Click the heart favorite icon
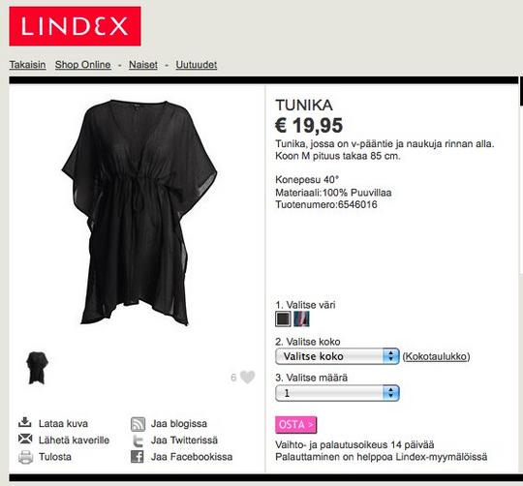The width and height of the screenshot is (523, 486). 248,377
